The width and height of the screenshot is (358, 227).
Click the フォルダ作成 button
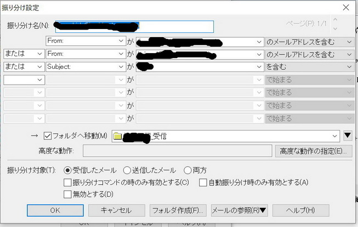click(177, 211)
